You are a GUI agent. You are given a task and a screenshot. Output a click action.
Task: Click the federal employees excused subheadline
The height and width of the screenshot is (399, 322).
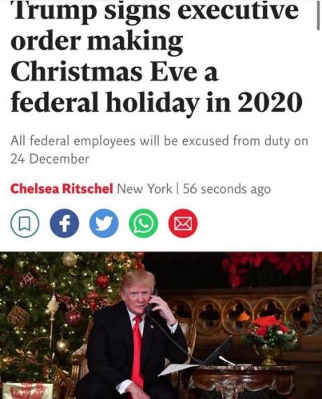[159, 150]
